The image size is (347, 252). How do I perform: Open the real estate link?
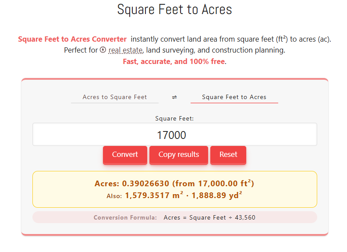[126, 50]
